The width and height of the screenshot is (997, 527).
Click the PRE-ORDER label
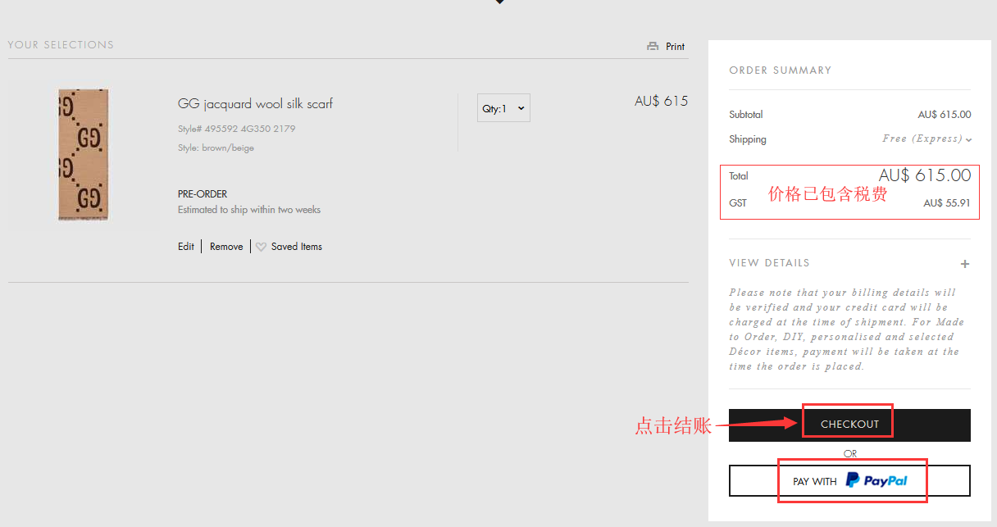tap(203, 194)
